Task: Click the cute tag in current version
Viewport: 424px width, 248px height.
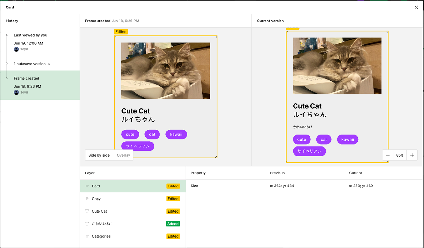Action: point(302,140)
